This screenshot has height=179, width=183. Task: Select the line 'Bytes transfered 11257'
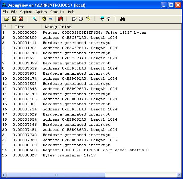tap(69, 155)
